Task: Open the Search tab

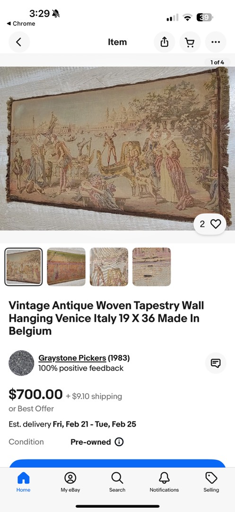Action: point(117,482)
